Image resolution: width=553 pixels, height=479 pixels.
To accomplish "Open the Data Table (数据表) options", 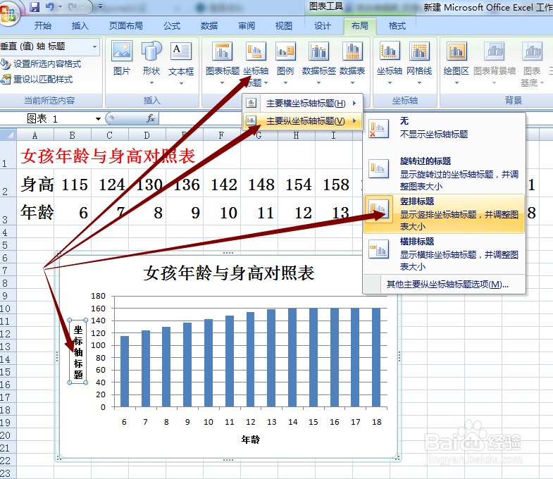I will 352,63.
